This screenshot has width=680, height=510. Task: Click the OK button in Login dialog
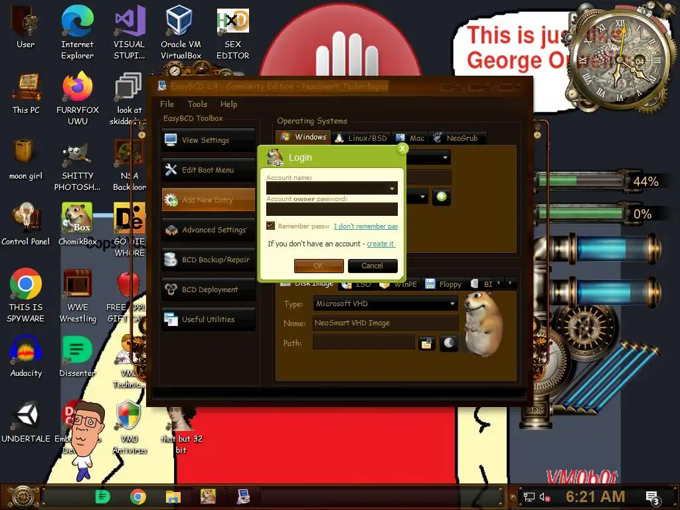click(319, 266)
